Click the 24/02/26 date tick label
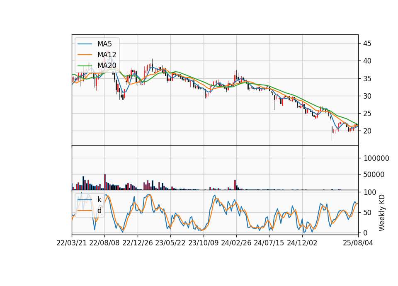Screen dimensions: 398x286 [x=236, y=243]
